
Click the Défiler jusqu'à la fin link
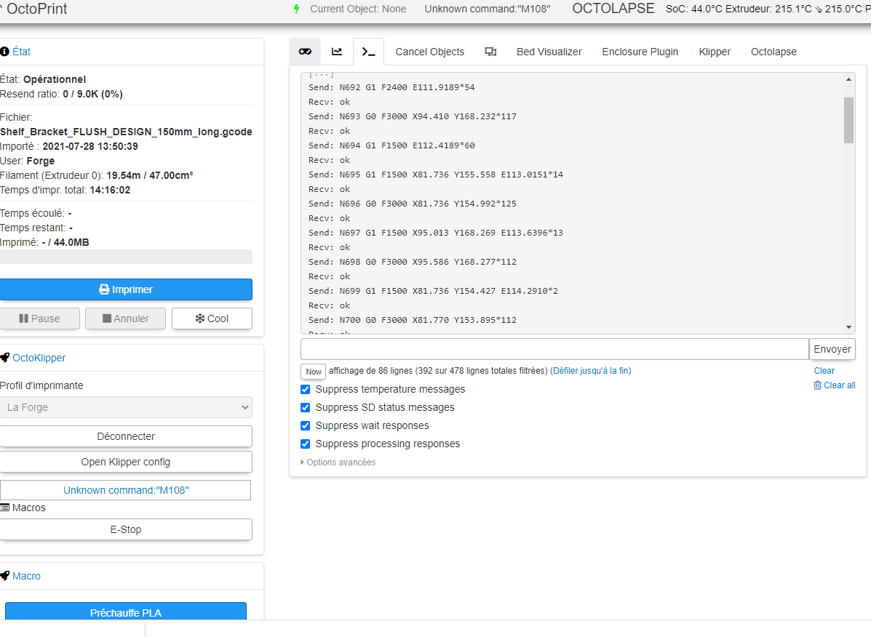pyautogui.click(x=590, y=371)
